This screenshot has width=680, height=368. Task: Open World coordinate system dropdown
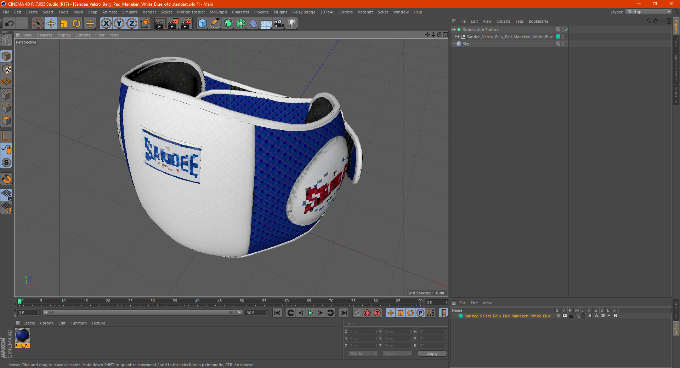pyautogui.click(x=363, y=353)
